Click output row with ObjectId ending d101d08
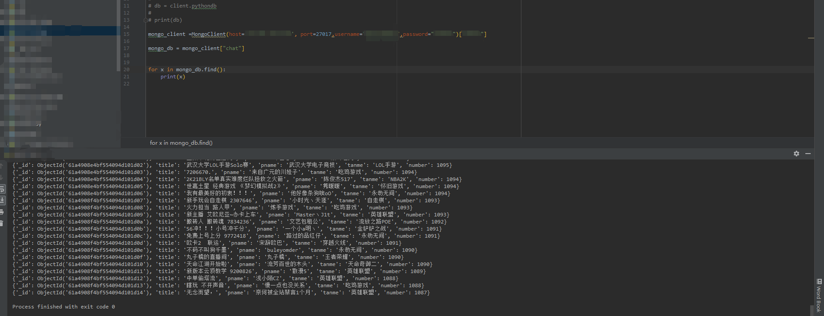Viewport: 824px width, 316px height. point(213,208)
